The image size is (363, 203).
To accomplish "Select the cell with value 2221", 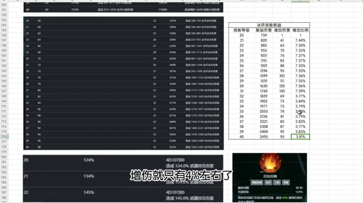I will (264, 122).
